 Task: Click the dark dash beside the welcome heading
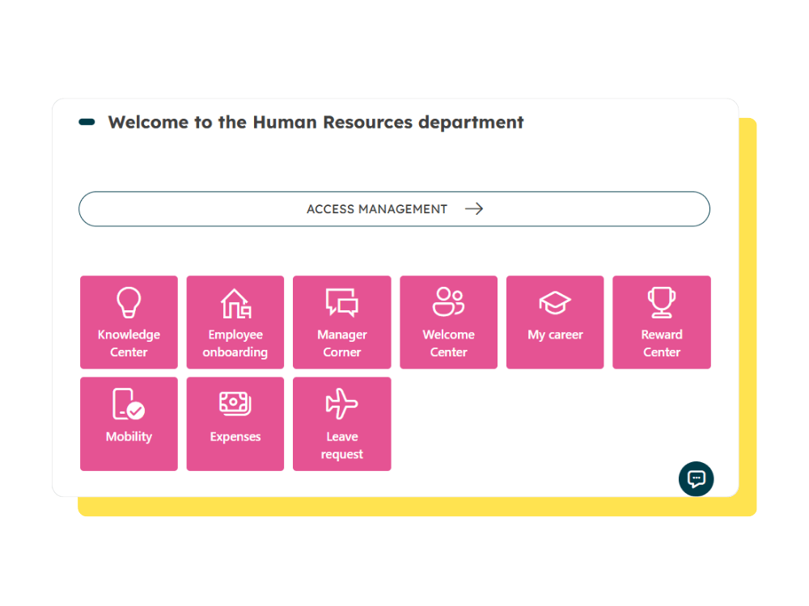(x=87, y=122)
